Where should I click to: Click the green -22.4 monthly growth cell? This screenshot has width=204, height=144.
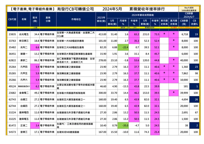click(123, 47)
